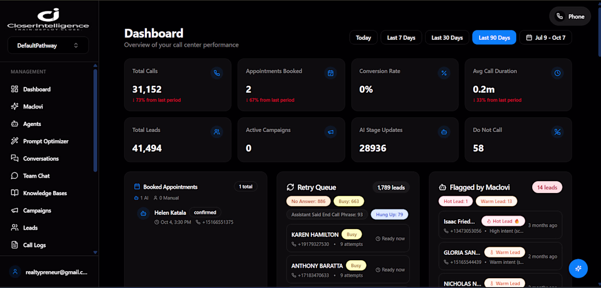
Task: Open the Isaac Fried... hot lead card
Action: click(500, 225)
